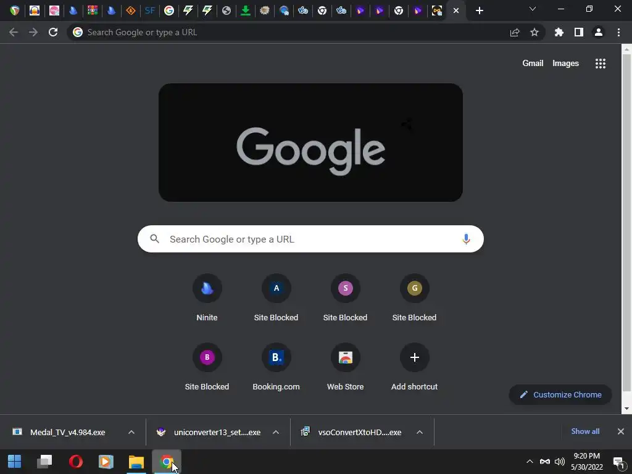The width and height of the screenshot is (632, 474).
Task: Start voice search with microphone
Action: [x=466, y=239]
